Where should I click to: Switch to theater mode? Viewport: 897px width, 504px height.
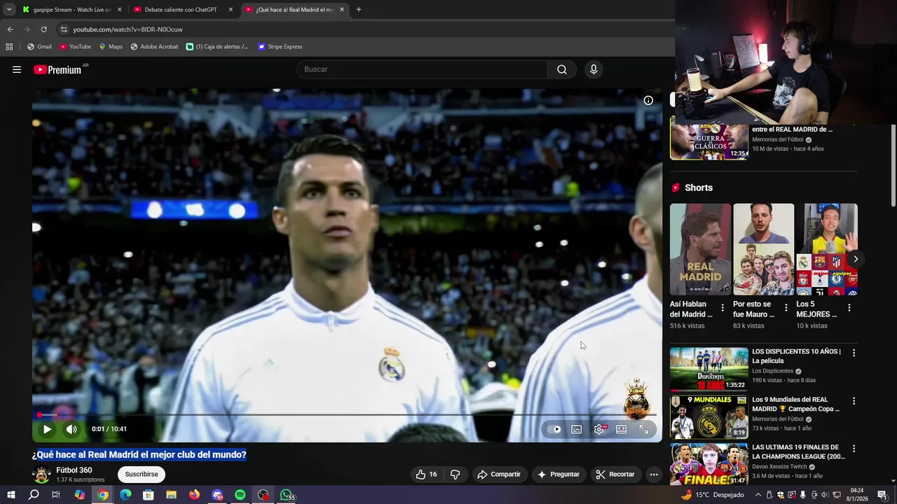(621, 429)
